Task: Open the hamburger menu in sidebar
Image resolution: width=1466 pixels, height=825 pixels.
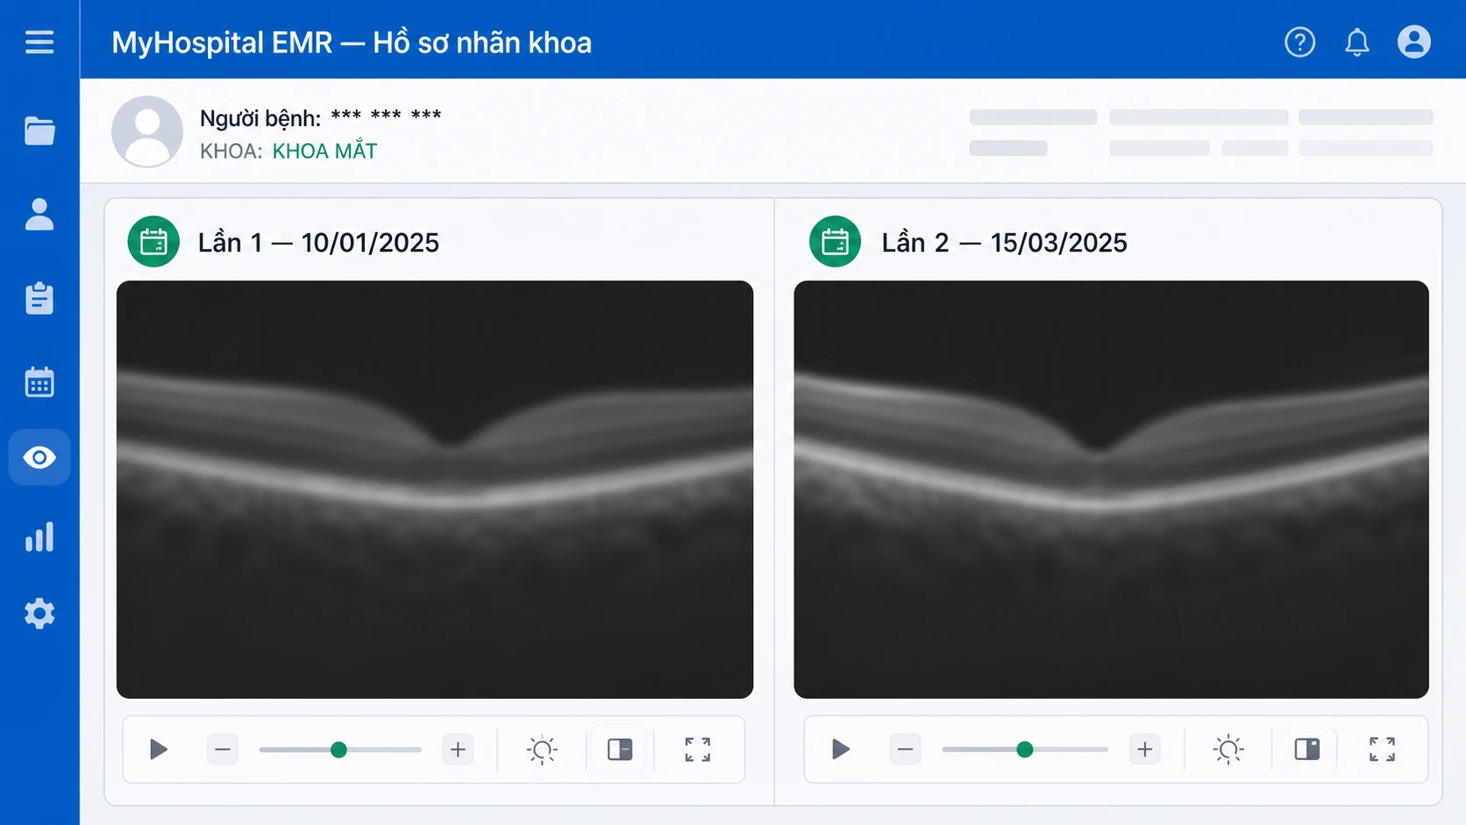Action: (39, 42)
